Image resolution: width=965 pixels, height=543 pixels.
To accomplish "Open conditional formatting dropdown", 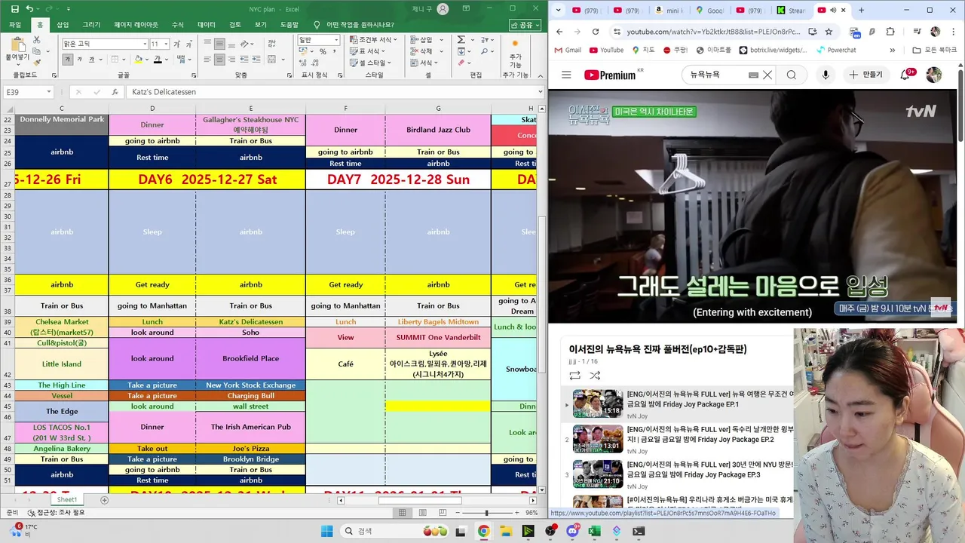I will [373, 39].
